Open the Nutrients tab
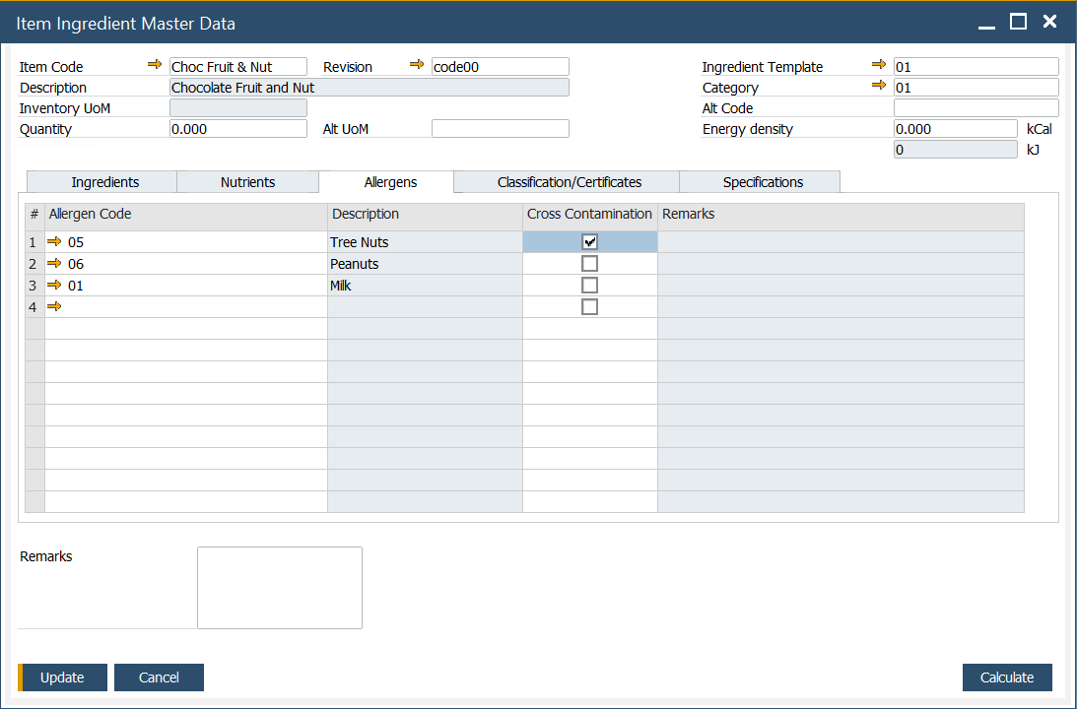1077x709 pixels. click(x=247, y=182)
